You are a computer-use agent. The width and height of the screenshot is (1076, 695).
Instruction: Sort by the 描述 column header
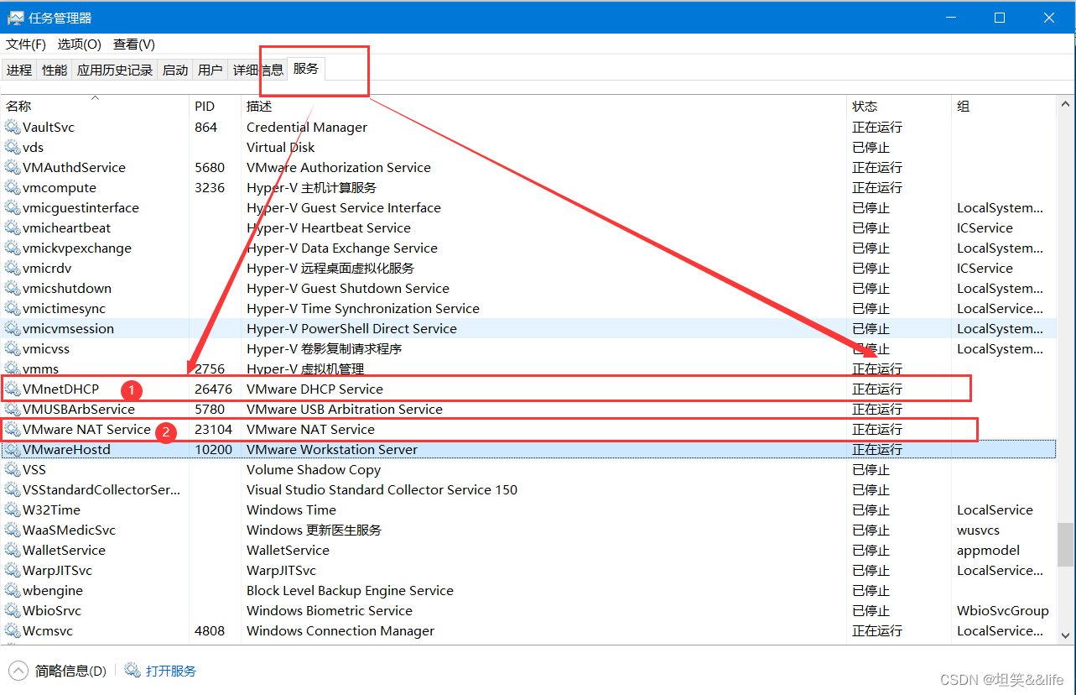pos(543,106)
